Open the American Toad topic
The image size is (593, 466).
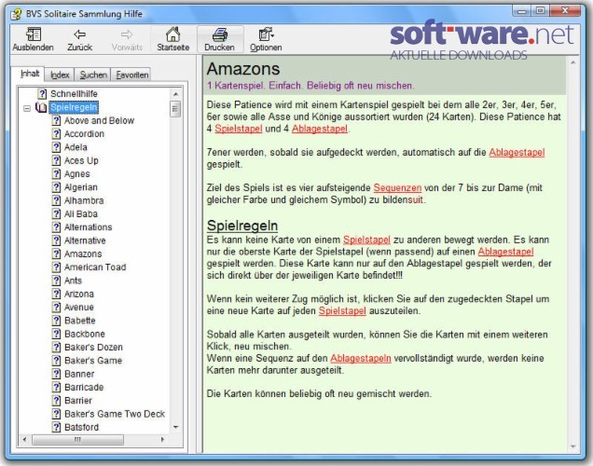pos(95,267)
